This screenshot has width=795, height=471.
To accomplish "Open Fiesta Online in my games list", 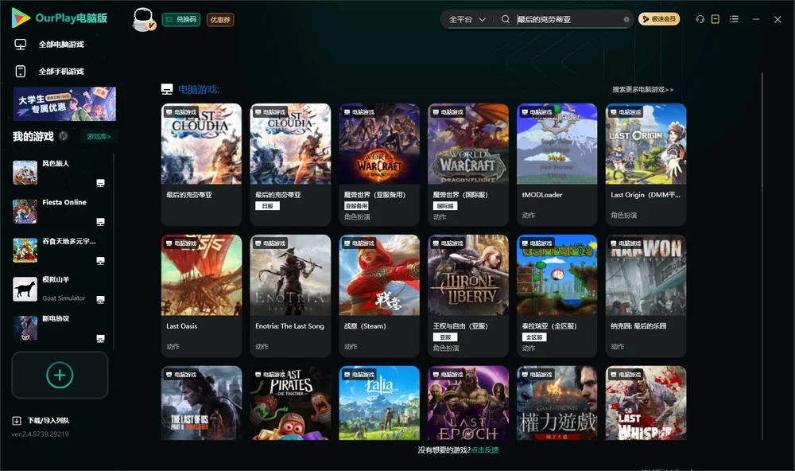I will pyautogui.click(x=58, y=212).
